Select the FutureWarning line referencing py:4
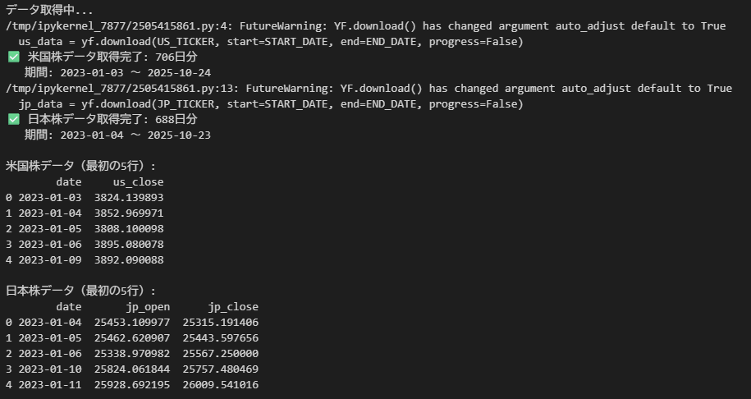The width and height of the screenshot is (751, 399). 365,25
